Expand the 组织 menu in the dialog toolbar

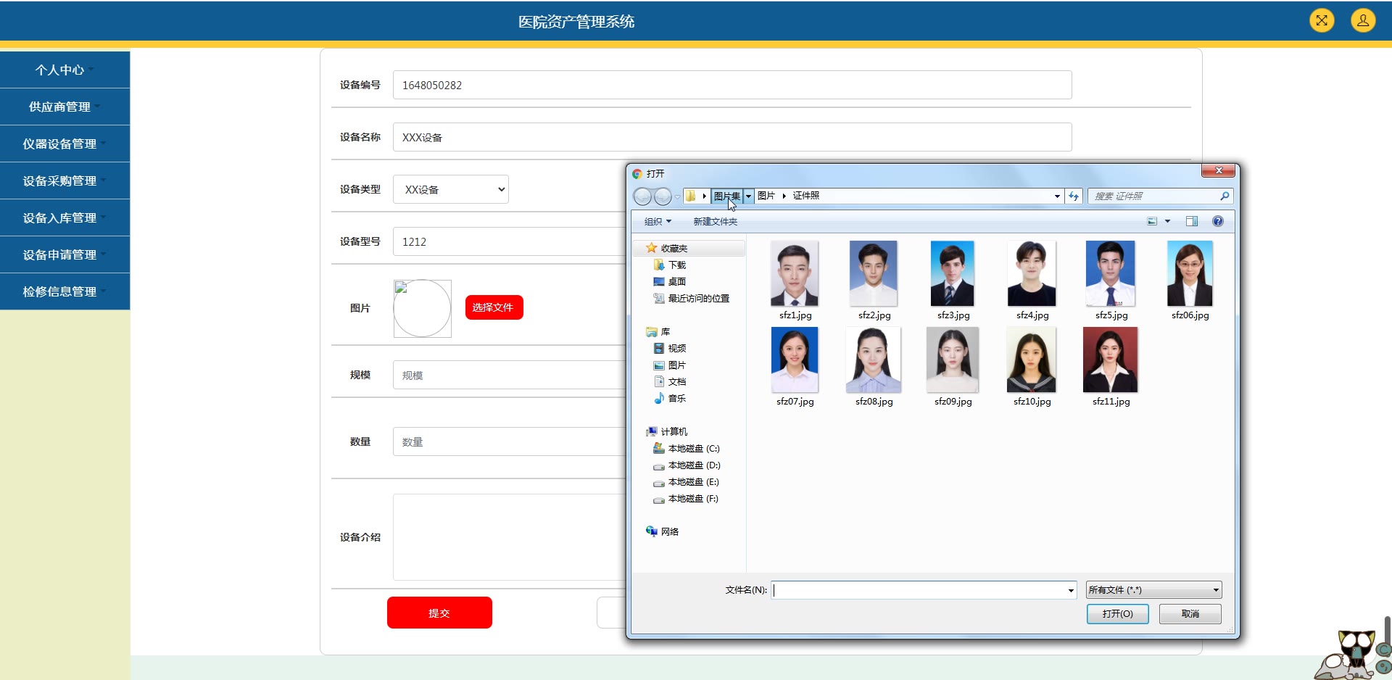coord(658,221)
